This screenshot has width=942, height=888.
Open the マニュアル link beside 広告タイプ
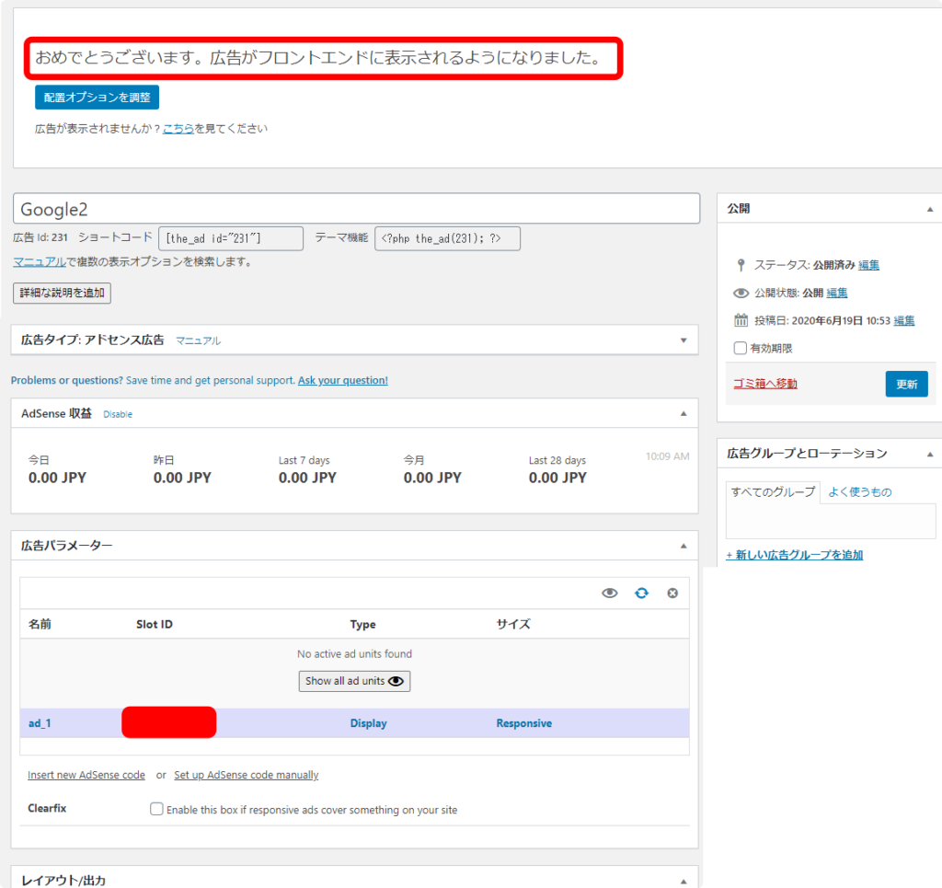point(199,340)
